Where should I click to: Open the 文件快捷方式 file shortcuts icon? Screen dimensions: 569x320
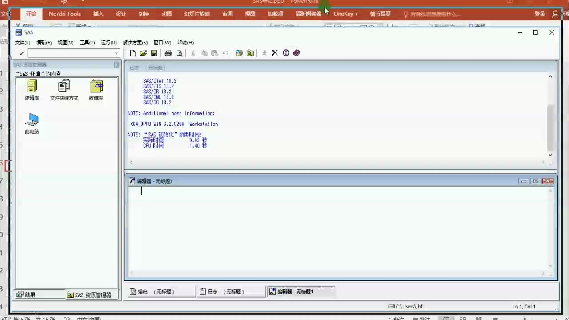tap(64, 90)
